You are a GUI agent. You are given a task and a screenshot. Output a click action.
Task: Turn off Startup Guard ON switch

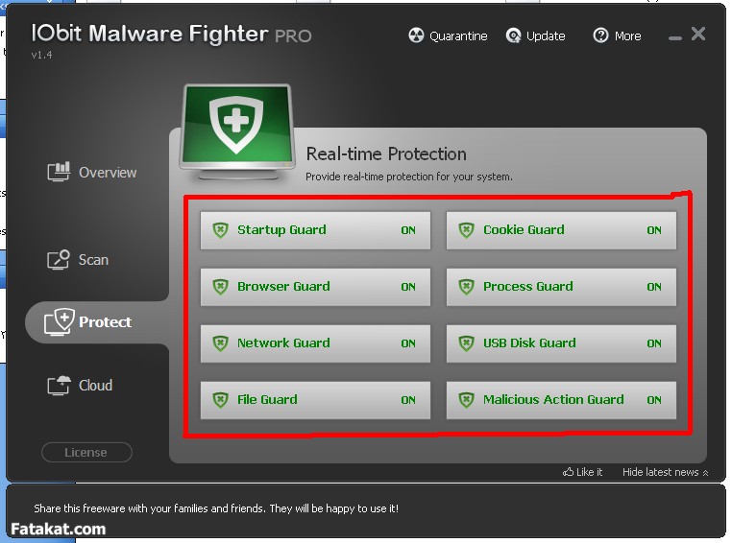click(408, 230)
